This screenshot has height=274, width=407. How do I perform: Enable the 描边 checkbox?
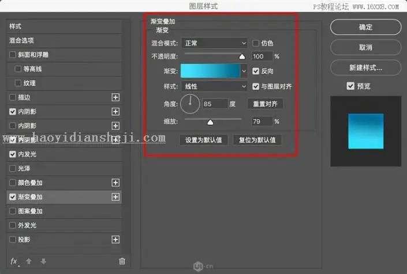point(13,97)
